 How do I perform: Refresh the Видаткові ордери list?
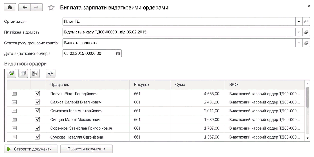click(x=51, y=74)
